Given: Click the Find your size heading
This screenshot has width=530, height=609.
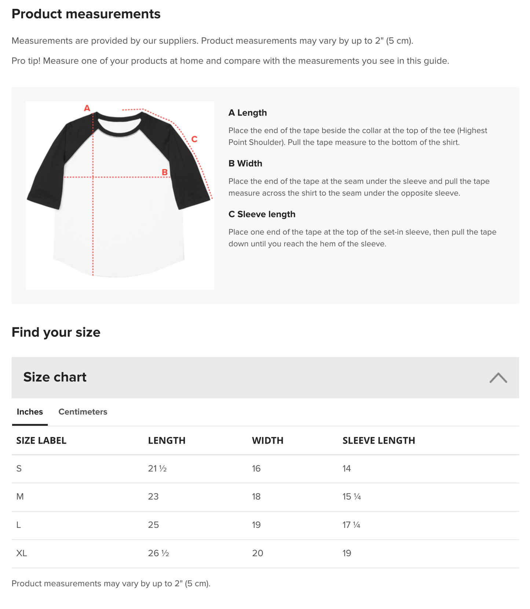Looking at the screenshot, I should tap(56, 332).
